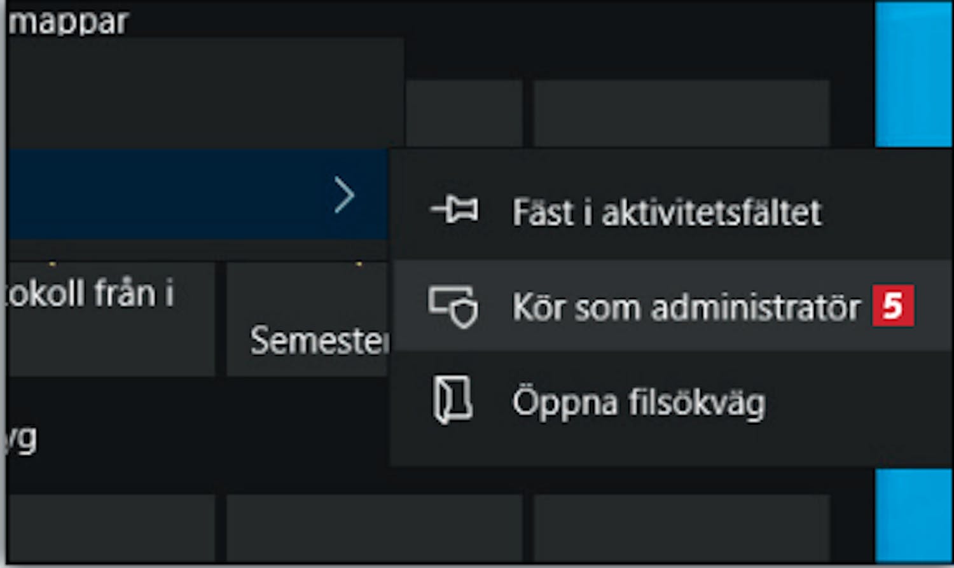Viewport: 954px width, 568px height.
Task: Click the shield icon for Kör som administratör
Action: [453, 307]
